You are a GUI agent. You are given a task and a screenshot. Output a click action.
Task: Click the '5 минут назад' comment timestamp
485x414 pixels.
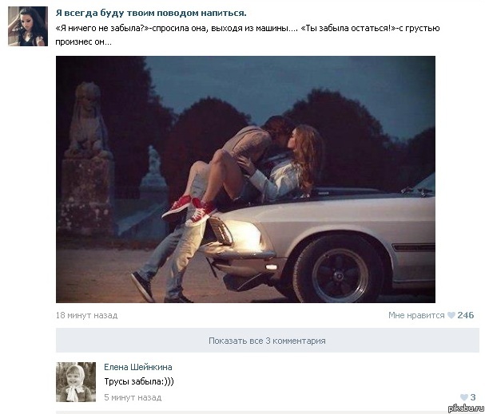(133, 397)
